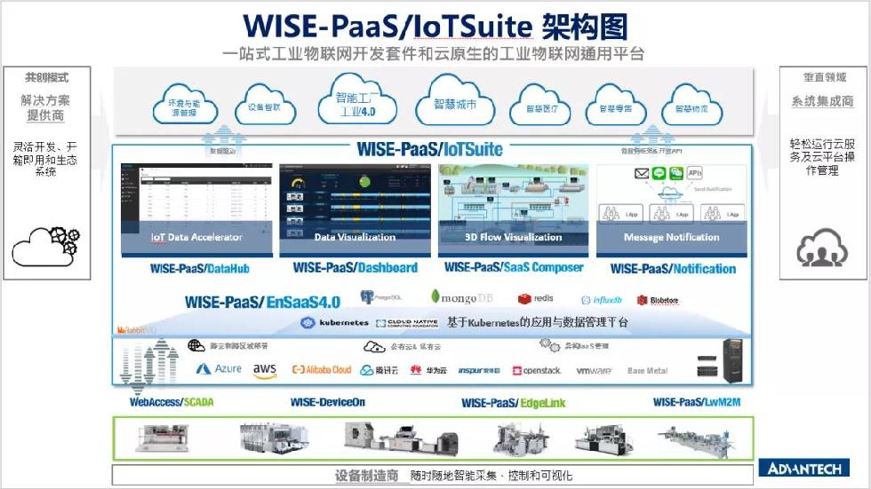Click the WISE-PaaS/EdgeLink label

point(513,403)
